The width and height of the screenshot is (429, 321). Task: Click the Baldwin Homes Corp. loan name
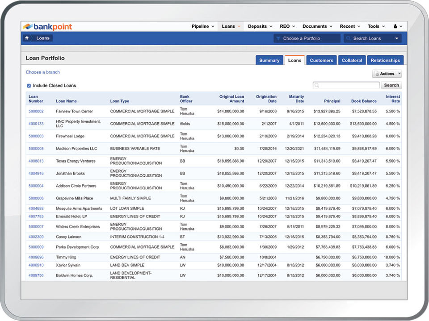(x=75, y=275)
